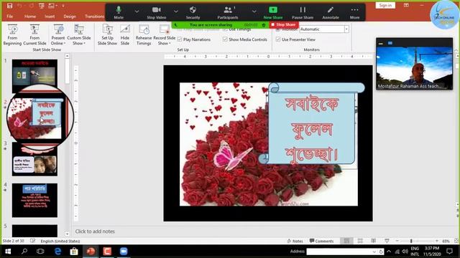This screenshot has height=258, width=460.
Task: Expand video options arrow next to Stop Video
Action: tap(175, 11)
